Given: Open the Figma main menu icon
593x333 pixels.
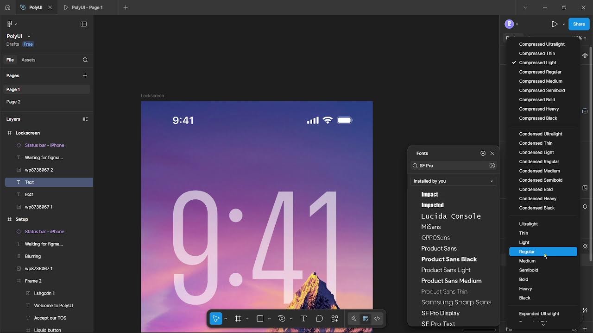Looking at the screenshot, I should point(9,24).
